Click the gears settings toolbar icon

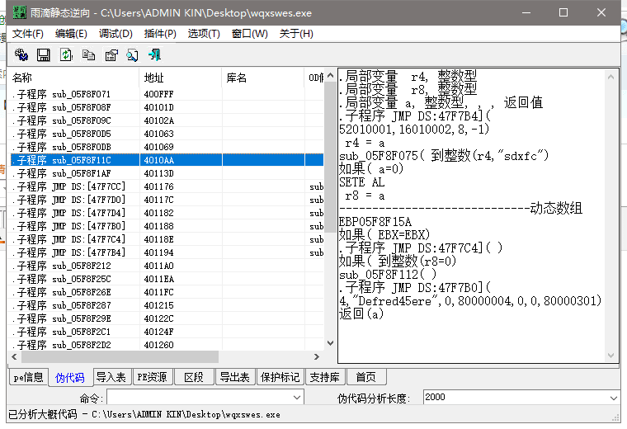point(21,54)
